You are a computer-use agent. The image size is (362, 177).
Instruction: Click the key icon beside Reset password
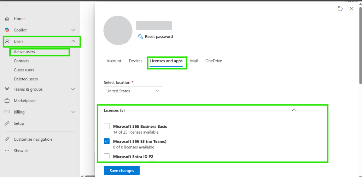(x=140, y=36)
